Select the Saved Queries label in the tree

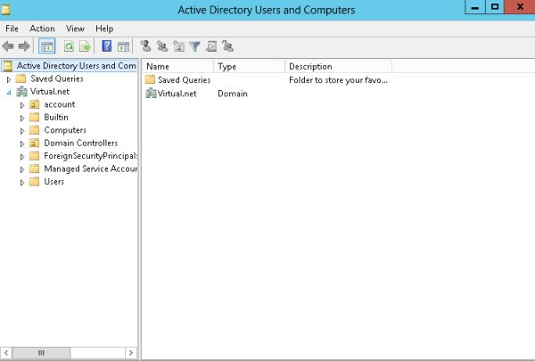[57, 78]
